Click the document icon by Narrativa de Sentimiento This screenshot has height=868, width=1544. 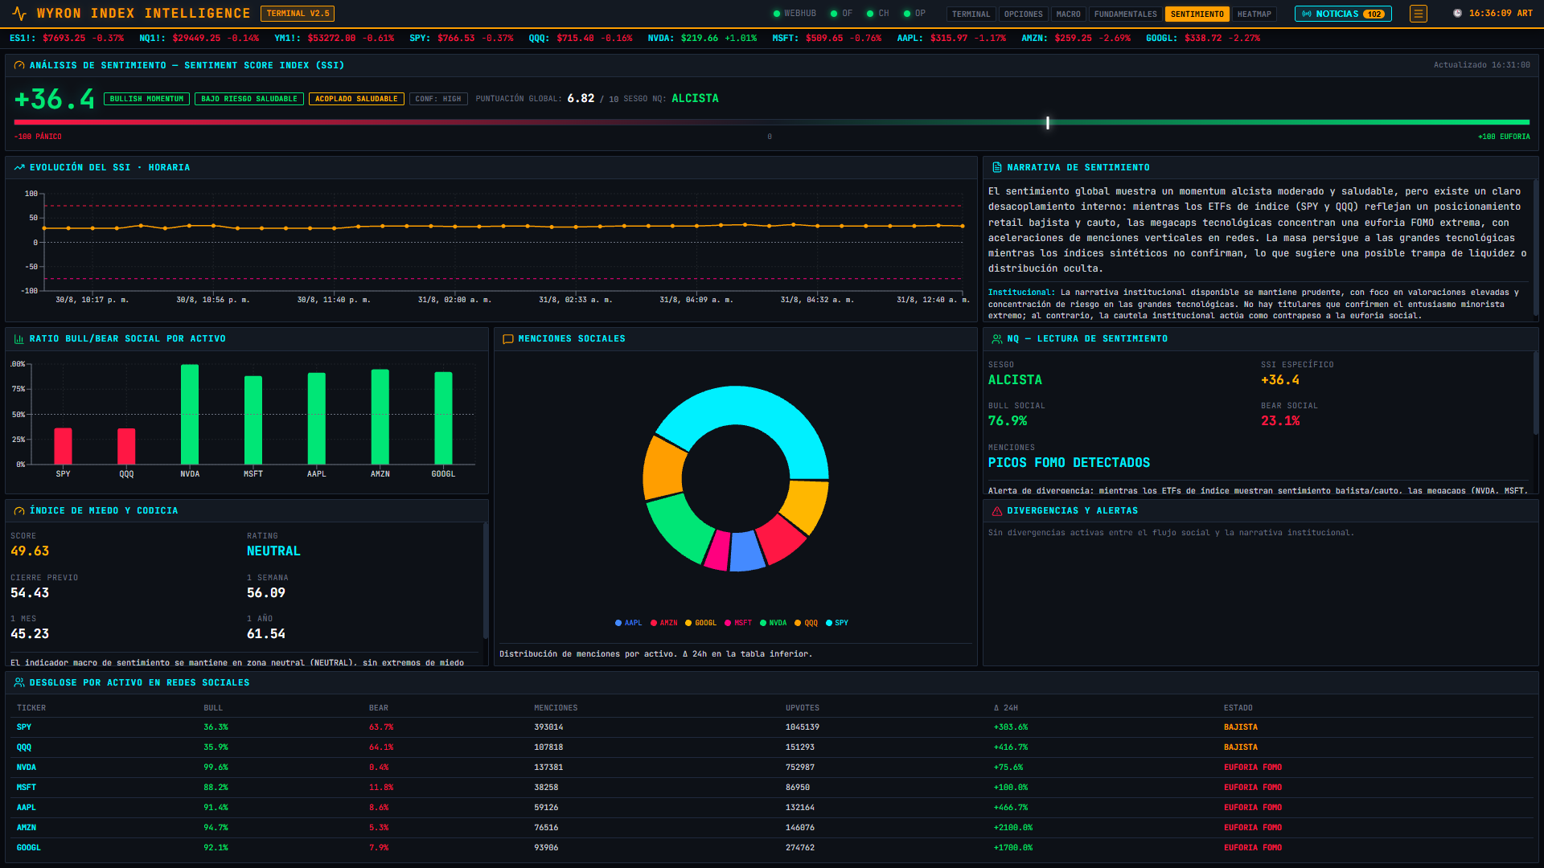pyautogui.click(x=997, y=168)
